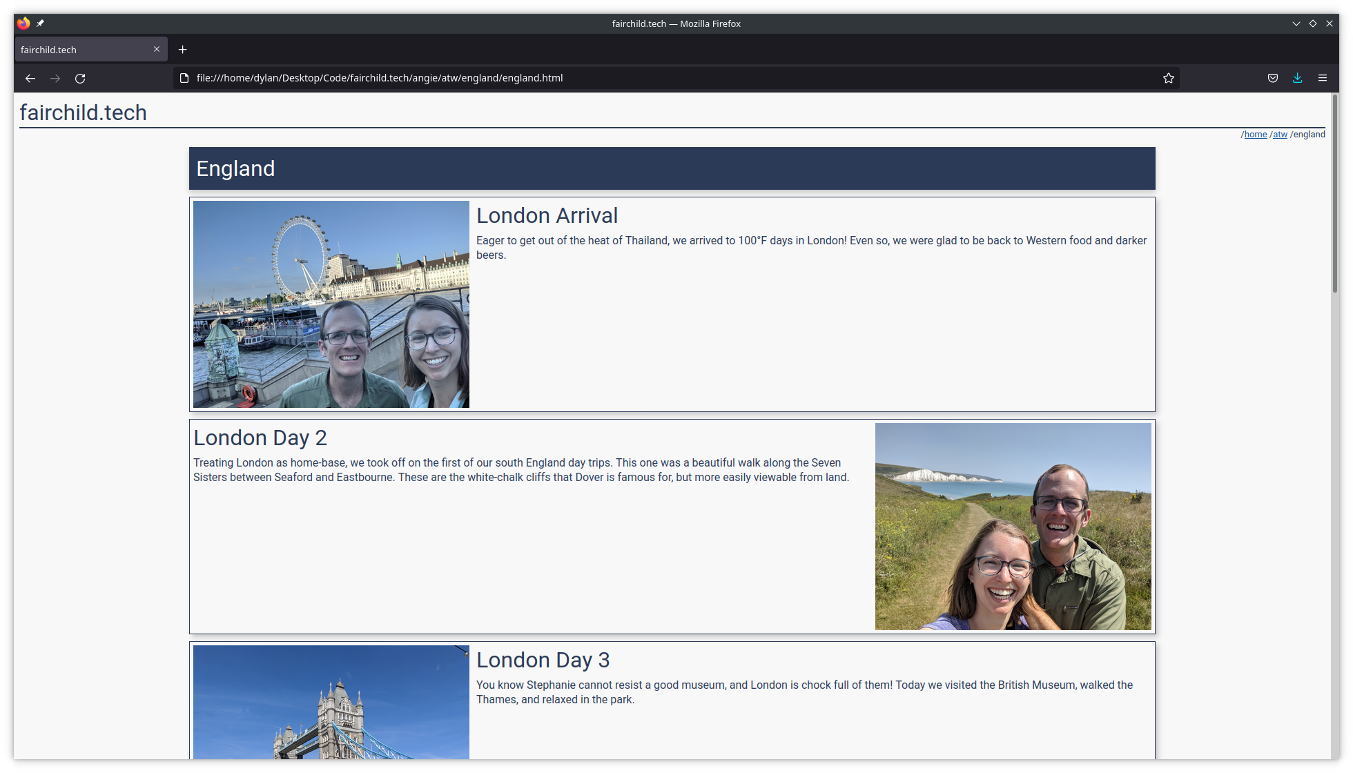This screenshot has height=773, width=1353.
Task: Bookmark this page with the star icon
Action: [x=1169, y=78]
